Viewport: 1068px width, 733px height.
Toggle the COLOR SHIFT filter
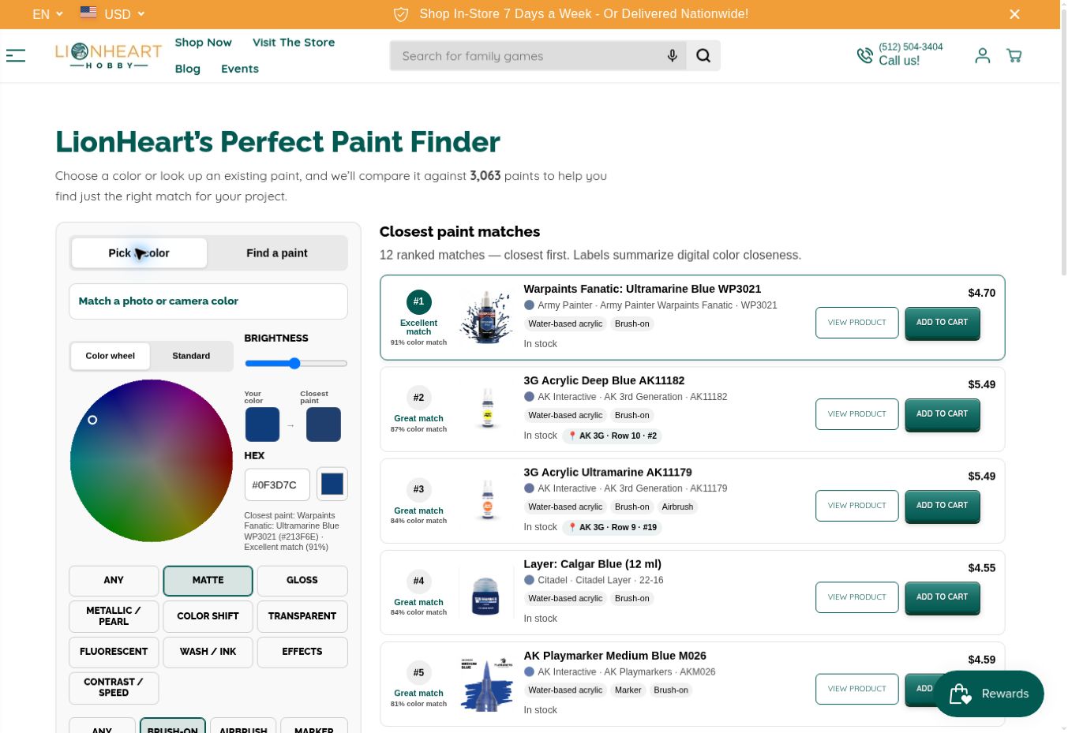pyautogui.click(x=208, y=616)
